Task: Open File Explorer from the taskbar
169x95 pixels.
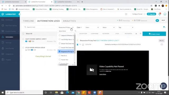Action: click(x=57, y=93)
